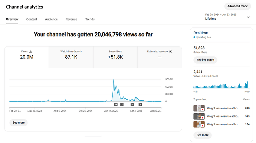Click See live count button

pos(205,60)
